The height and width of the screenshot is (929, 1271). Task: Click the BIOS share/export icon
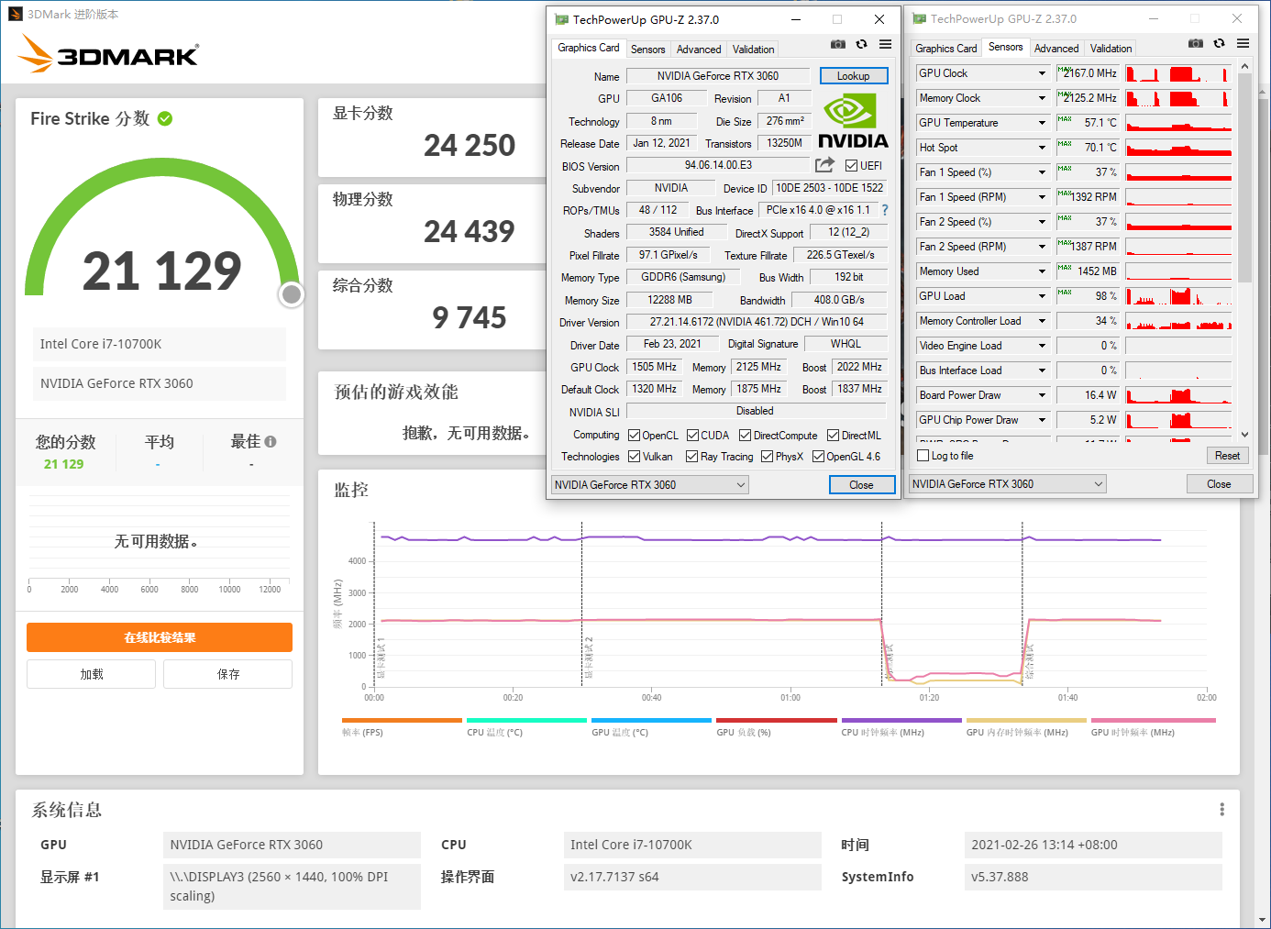point(824,165)
